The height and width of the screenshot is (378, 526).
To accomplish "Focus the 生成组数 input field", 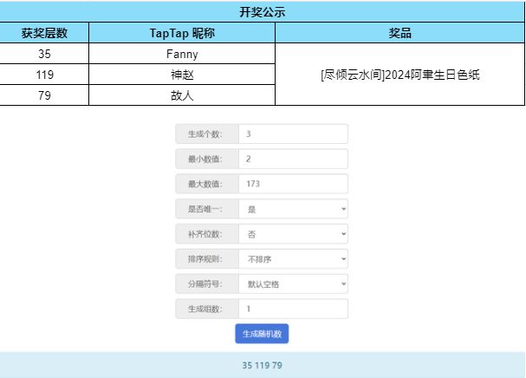I will (x=293, y=309).
